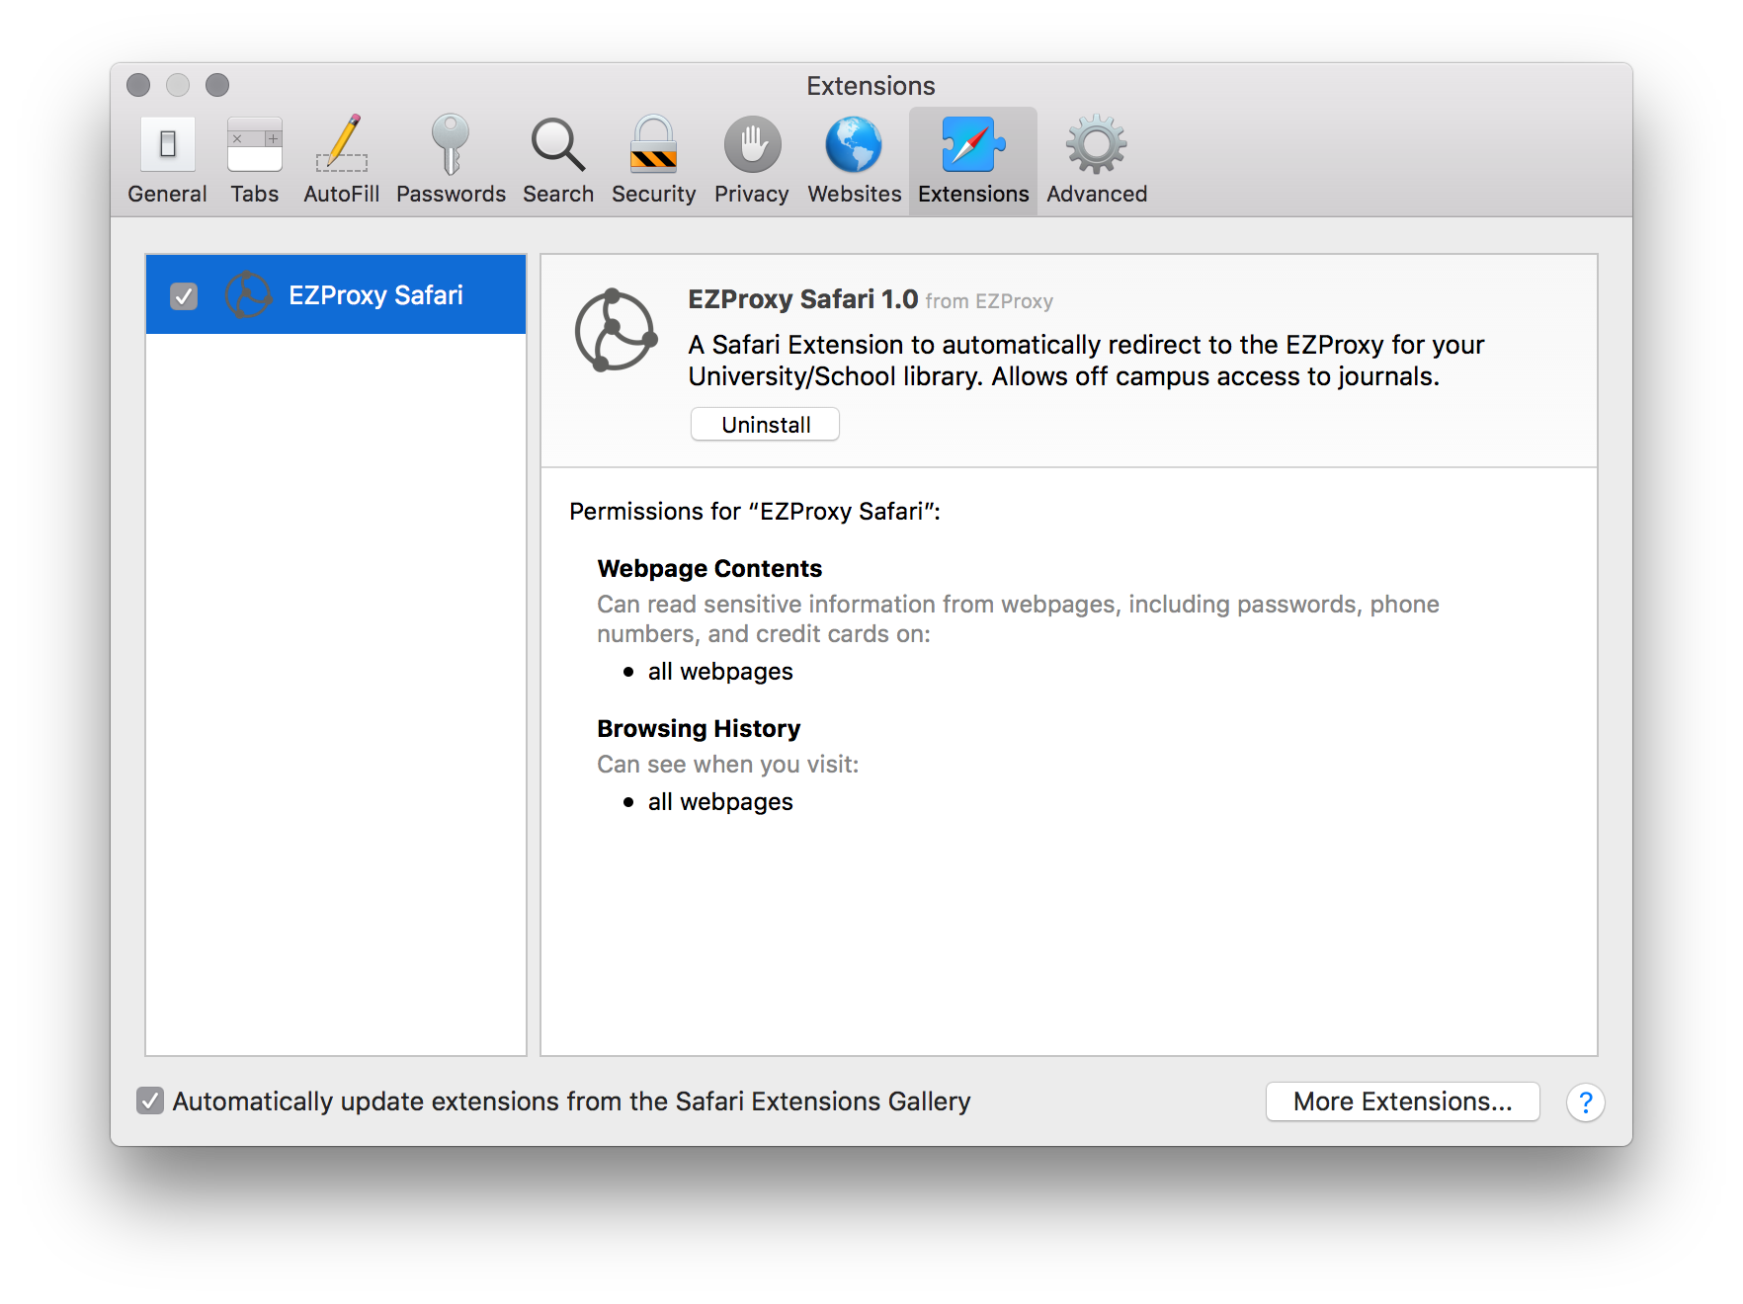Select the Extensions puzzle piece pane
Viewport: 1743px width, 1304px height.
pyautogui.click(x=973, y=161)
